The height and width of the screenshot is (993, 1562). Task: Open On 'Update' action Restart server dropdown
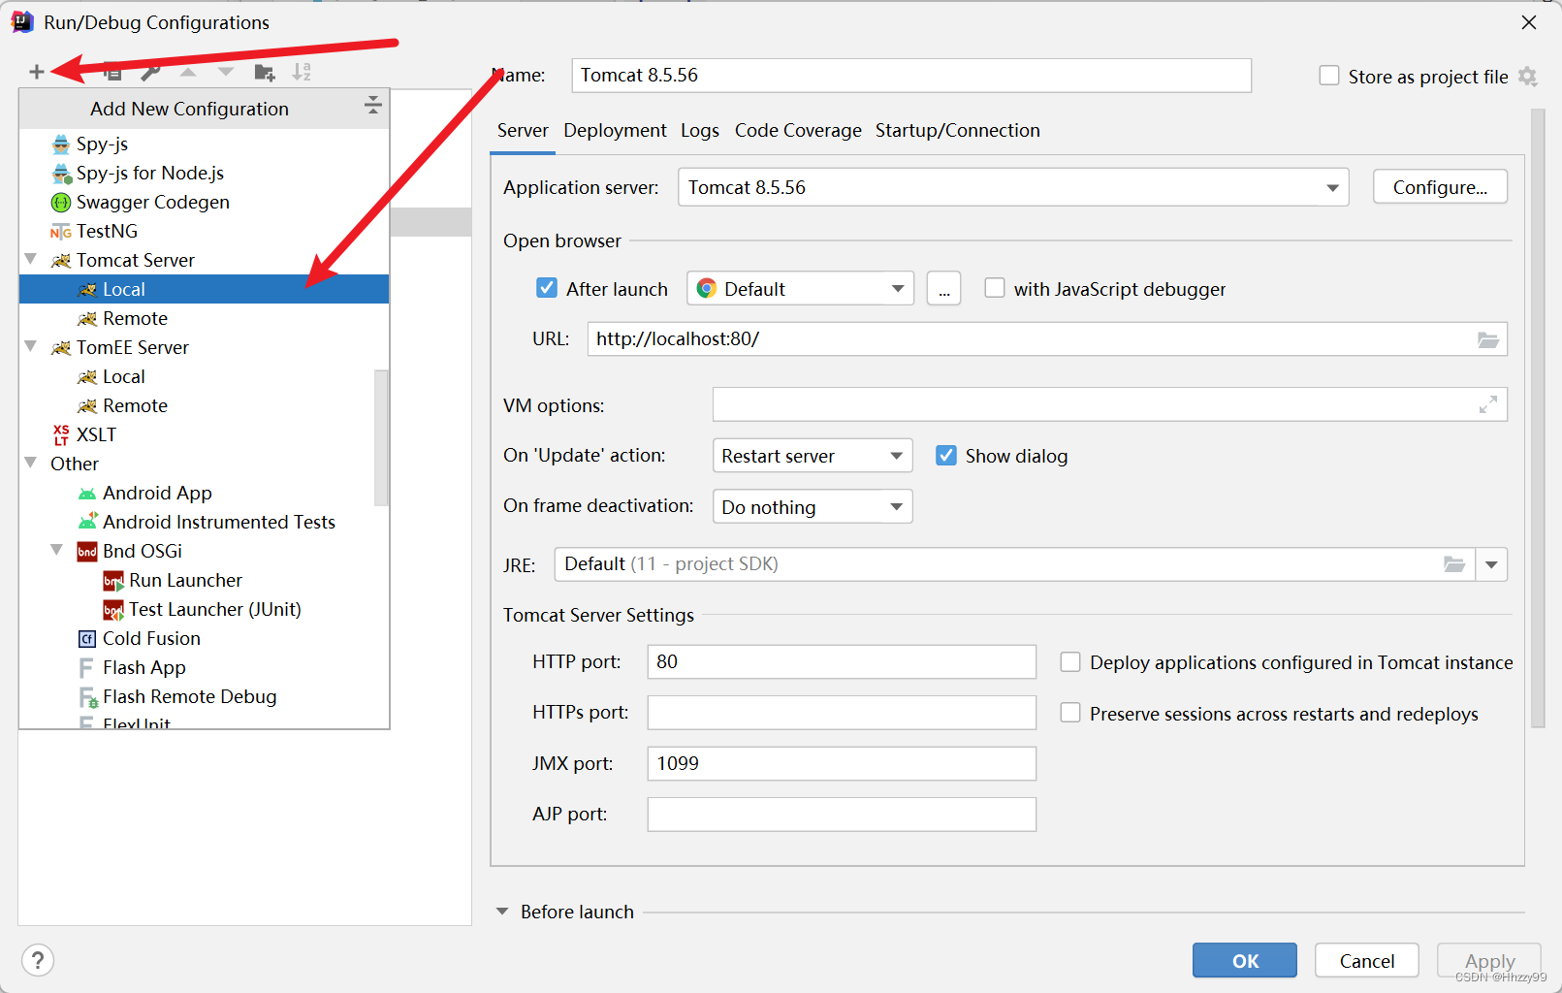coord(813,456)
